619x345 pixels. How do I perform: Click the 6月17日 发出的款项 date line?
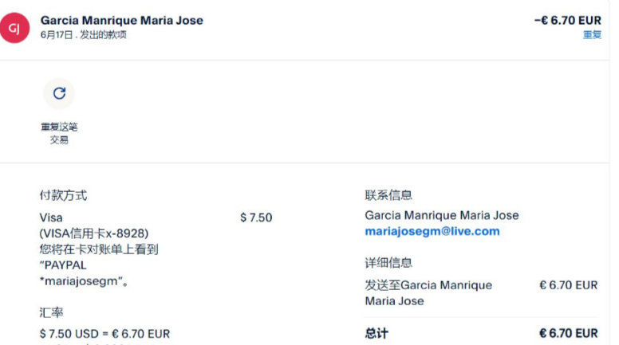tap(83, 35)
